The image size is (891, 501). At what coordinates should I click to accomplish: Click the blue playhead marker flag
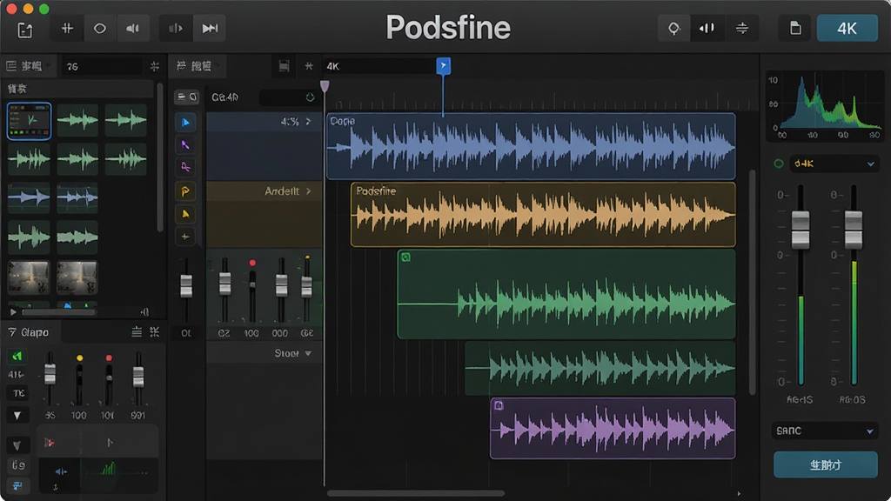(x=443, y=66)
